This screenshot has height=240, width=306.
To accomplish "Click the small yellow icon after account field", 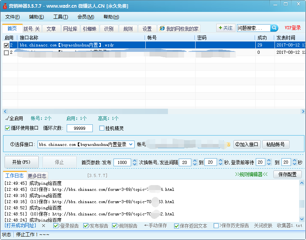I will pyautogui.click(x=228, y=145).
